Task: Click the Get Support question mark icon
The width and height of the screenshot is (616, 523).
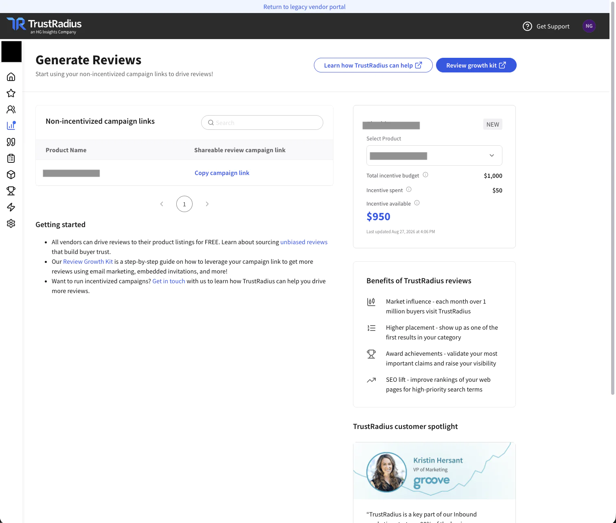Action: (x=527, y=26)
